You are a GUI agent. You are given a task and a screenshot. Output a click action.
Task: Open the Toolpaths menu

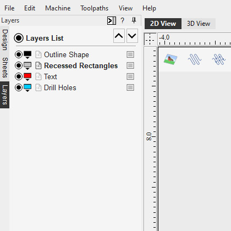click(94, 8)
